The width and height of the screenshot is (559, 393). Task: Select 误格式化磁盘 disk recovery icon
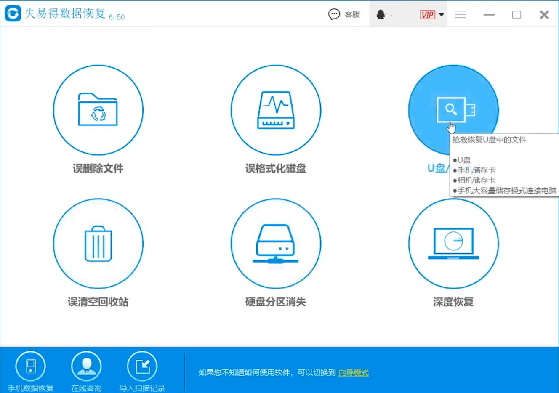click(x=275, y=109)
